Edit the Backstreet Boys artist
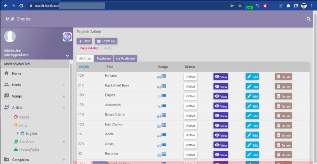 (x=252, y=87)
